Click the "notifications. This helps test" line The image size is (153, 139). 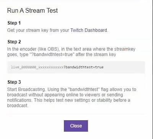pyautogui.click(x=69, y=100)
